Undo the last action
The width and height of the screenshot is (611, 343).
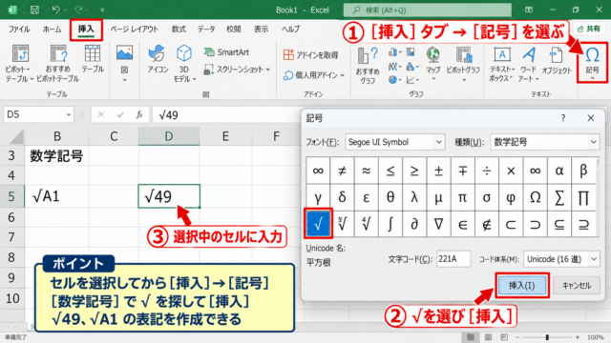(x=55, y=10)
